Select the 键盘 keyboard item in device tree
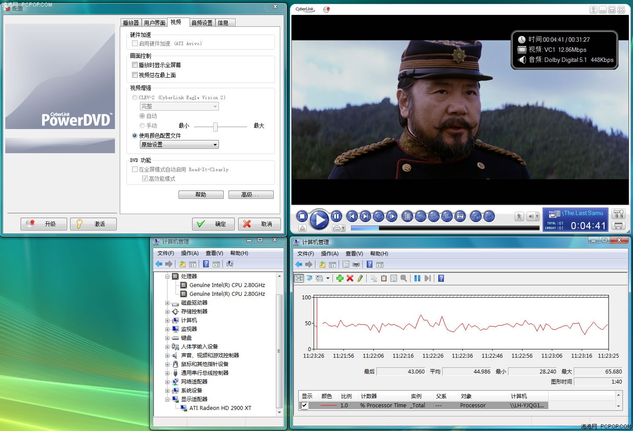633x431 pixels. click(x=186, y=338)
